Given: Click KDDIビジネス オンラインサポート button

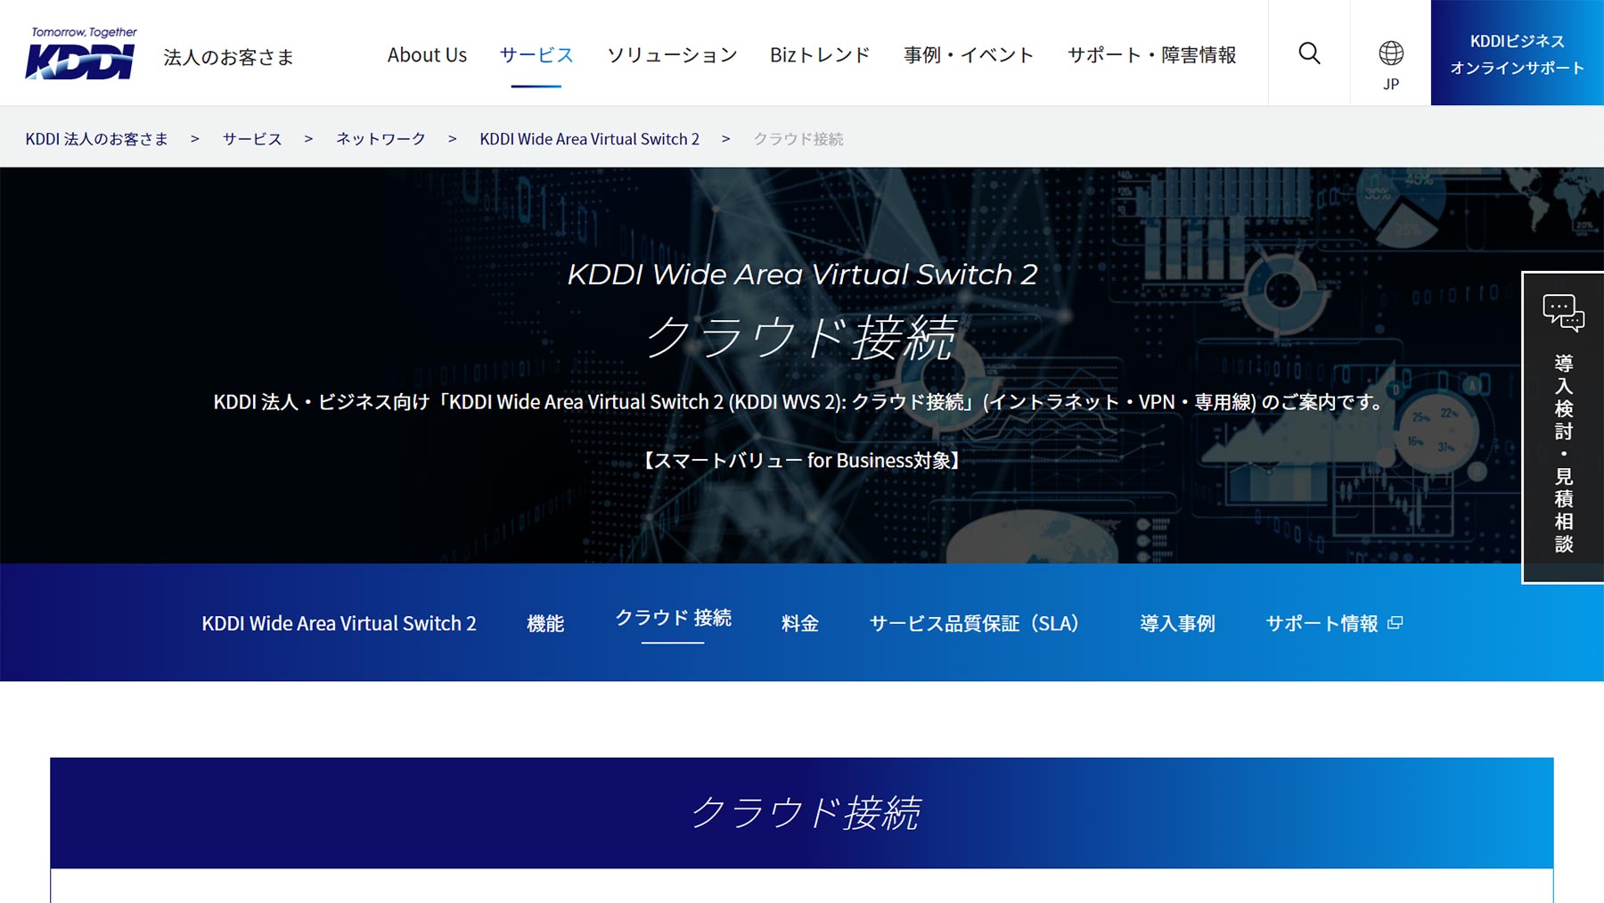Looking at the screenshot, I should pyautogui.click(x=1517, y=53).
